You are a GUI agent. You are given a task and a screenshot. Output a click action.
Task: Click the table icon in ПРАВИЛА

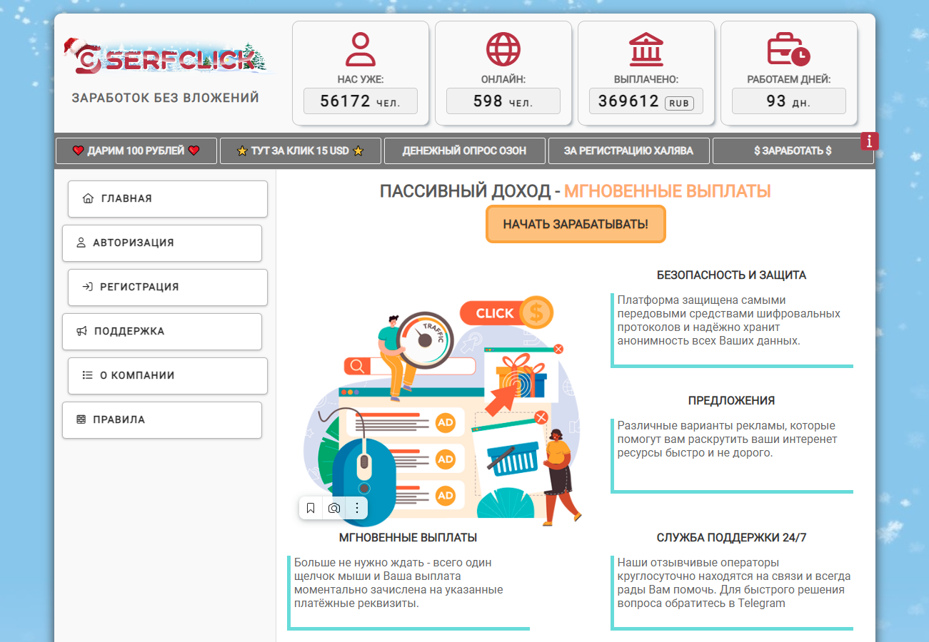pyautogui.click(x=81, y=419)
